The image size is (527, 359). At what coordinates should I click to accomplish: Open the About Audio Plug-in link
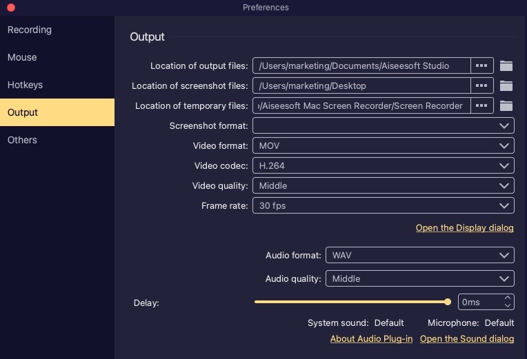click(371, 339)
